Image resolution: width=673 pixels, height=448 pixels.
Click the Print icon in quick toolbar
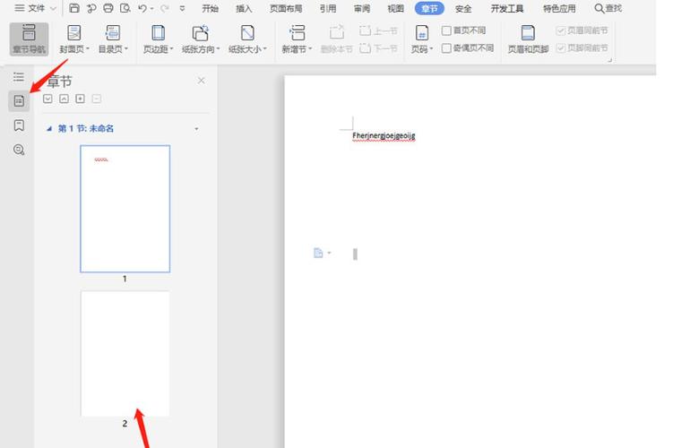point(108,8)
